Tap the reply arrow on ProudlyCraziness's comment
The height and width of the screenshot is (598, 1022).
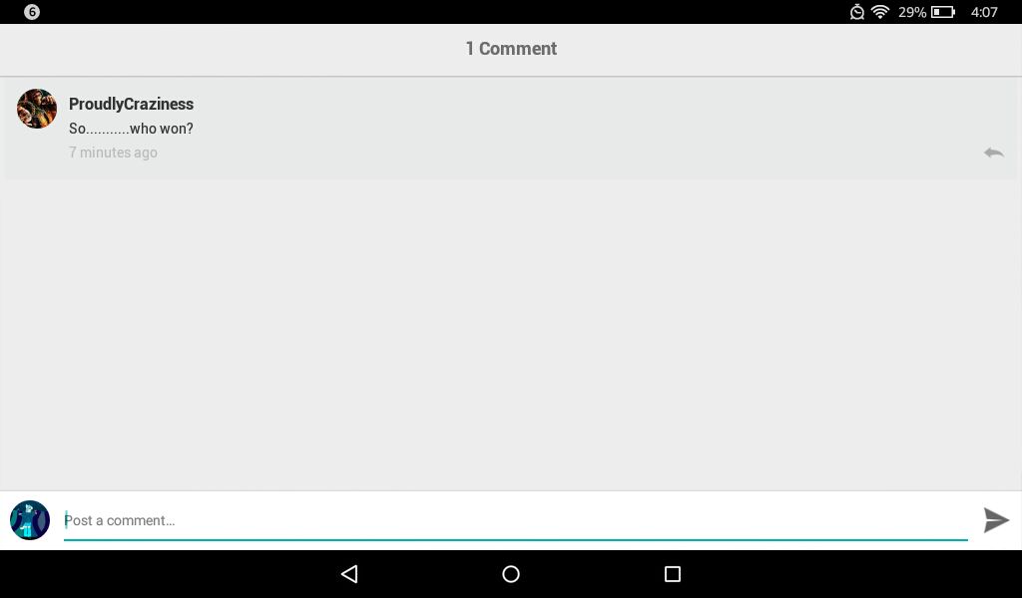coord(993,152)
